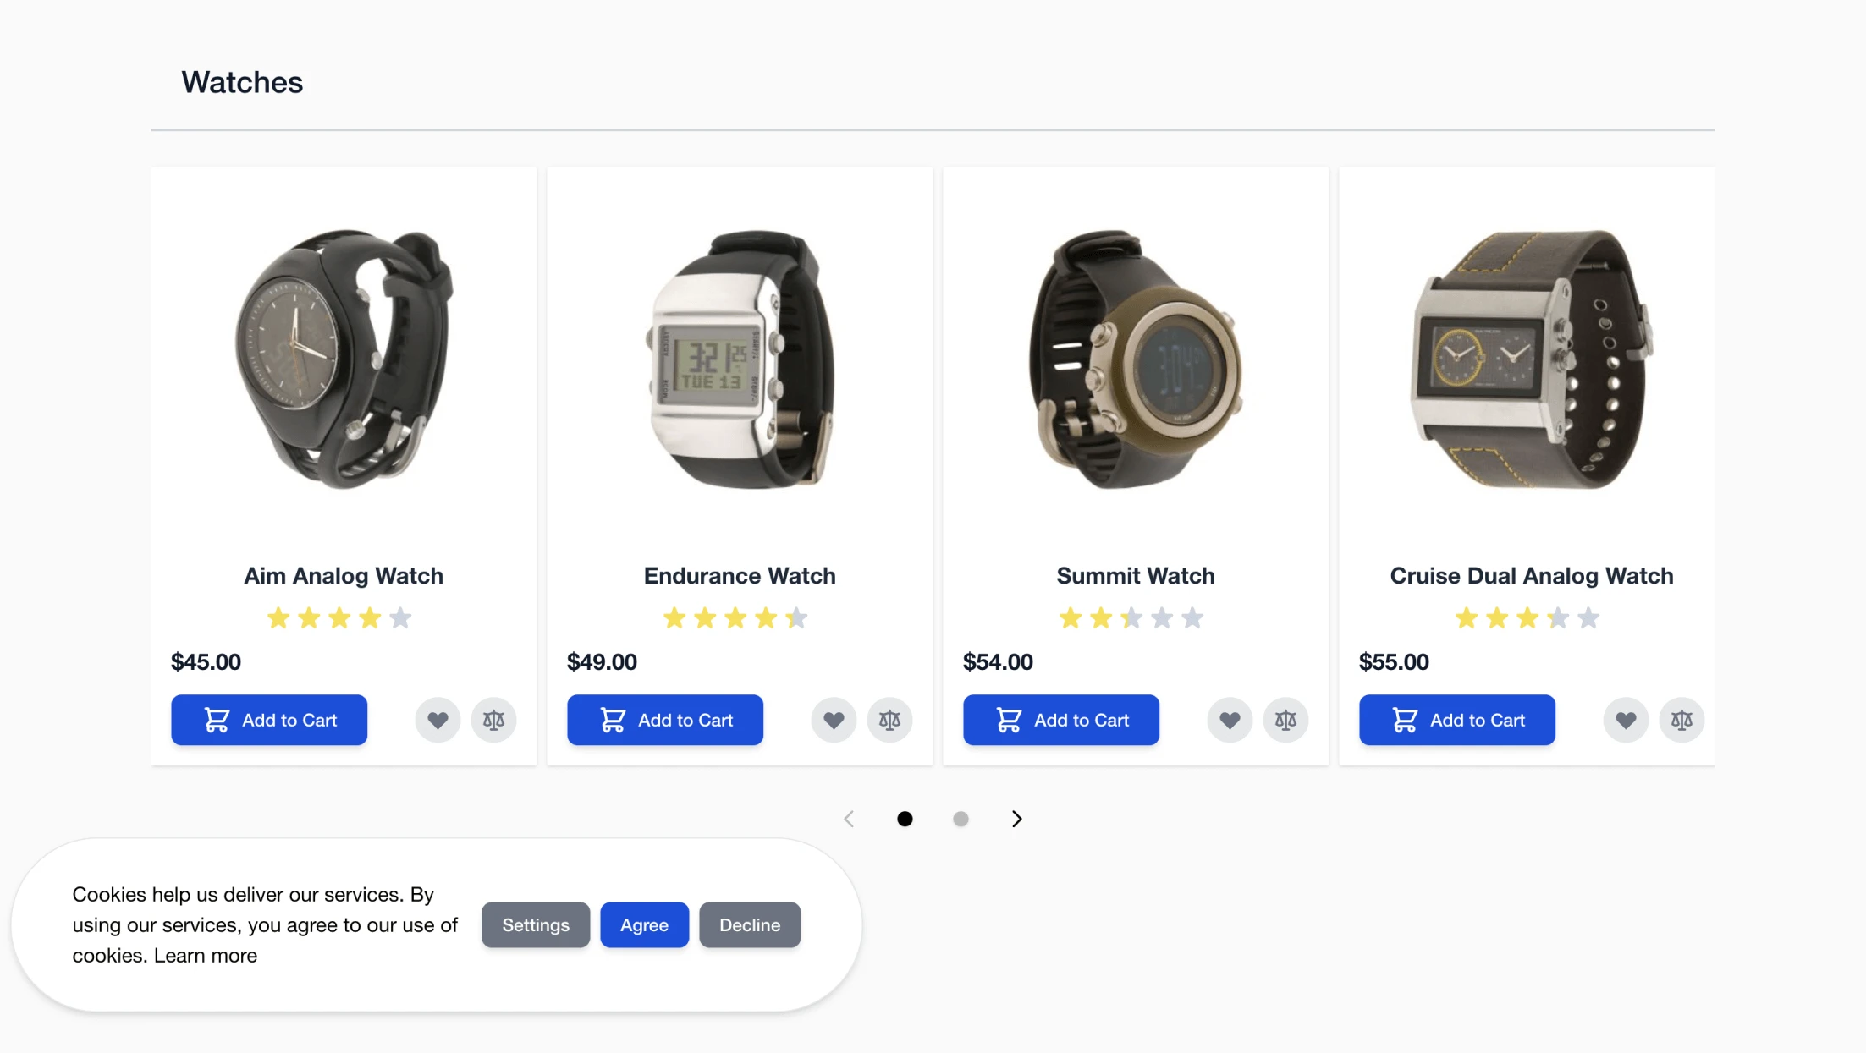Select the first carousel page dot
This screenshot has width=1866, height=1053.
(905, 819)
